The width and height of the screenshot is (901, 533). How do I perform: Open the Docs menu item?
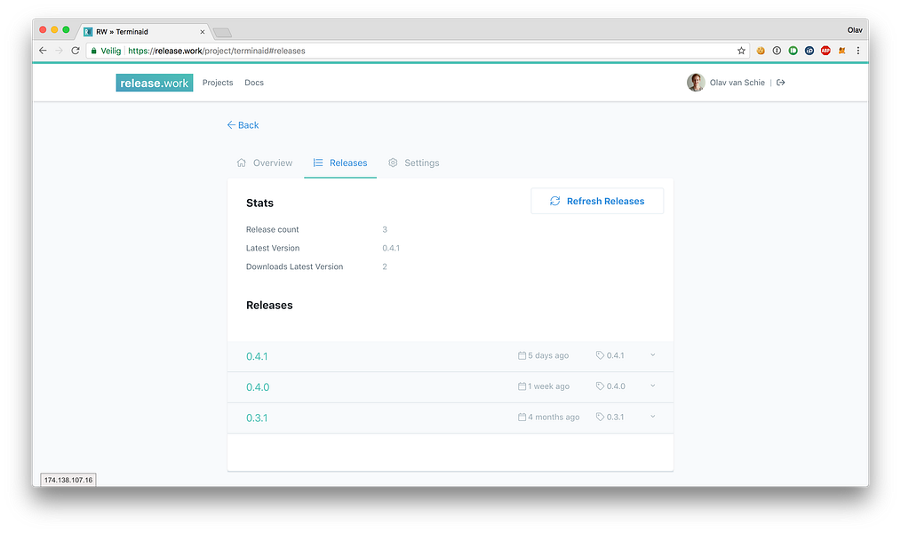254,82
